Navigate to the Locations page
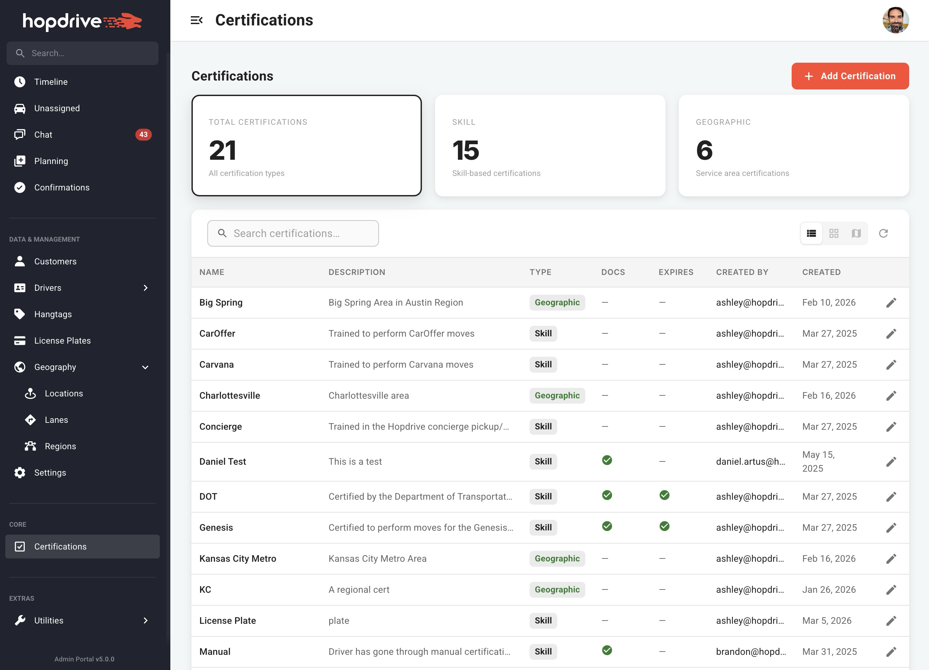Viewport: 929px width, 670px height. coord(63,393)
